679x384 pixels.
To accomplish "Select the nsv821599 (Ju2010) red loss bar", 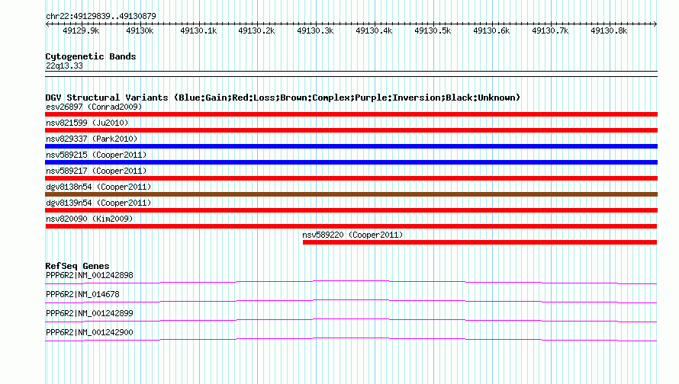I will 351,130.
